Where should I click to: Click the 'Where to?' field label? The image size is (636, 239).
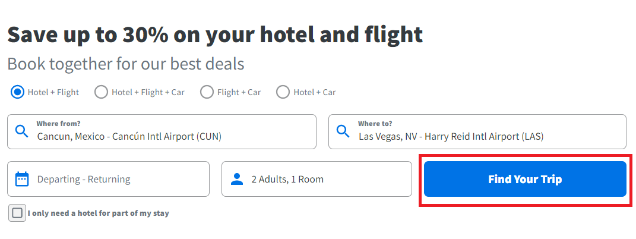(x=375, y=124)
